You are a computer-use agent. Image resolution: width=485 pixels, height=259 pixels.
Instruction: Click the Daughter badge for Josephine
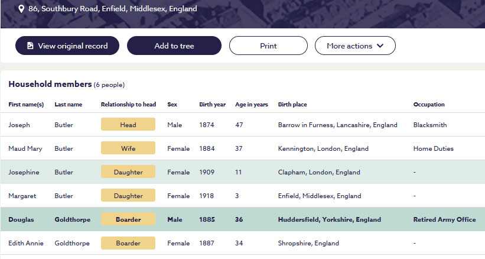click(128, 172)
